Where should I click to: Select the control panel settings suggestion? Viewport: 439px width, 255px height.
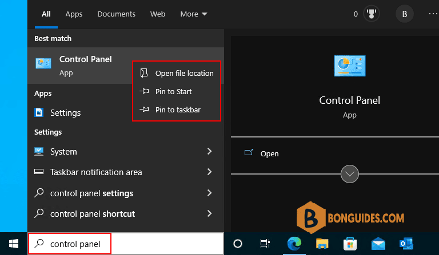coord(126,193)
